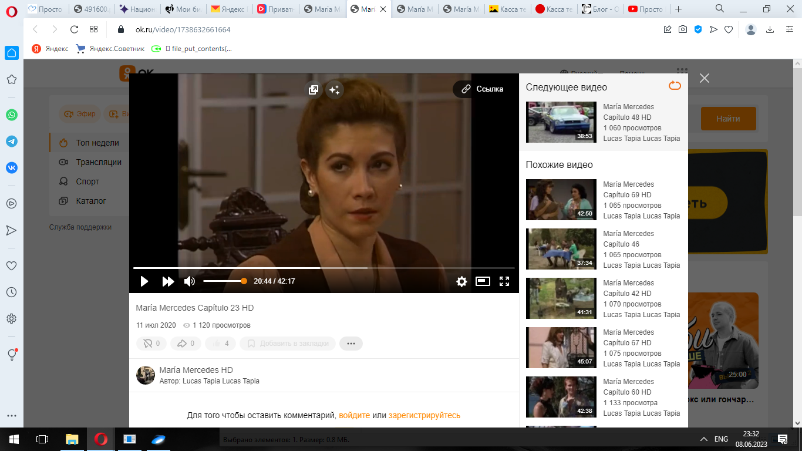This screenshot has height=451, width=802.
Task: Open Capítulo 69 HD video thumbnail
Action: (x=561, y=200)
